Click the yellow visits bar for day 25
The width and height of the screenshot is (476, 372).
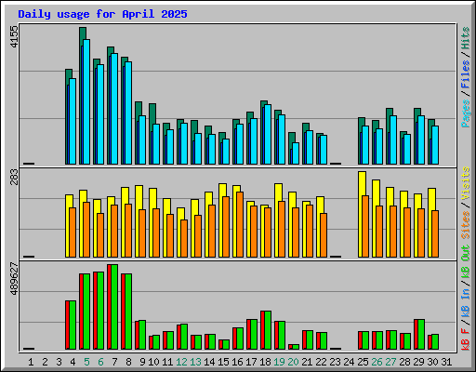(x=362, y=183)
